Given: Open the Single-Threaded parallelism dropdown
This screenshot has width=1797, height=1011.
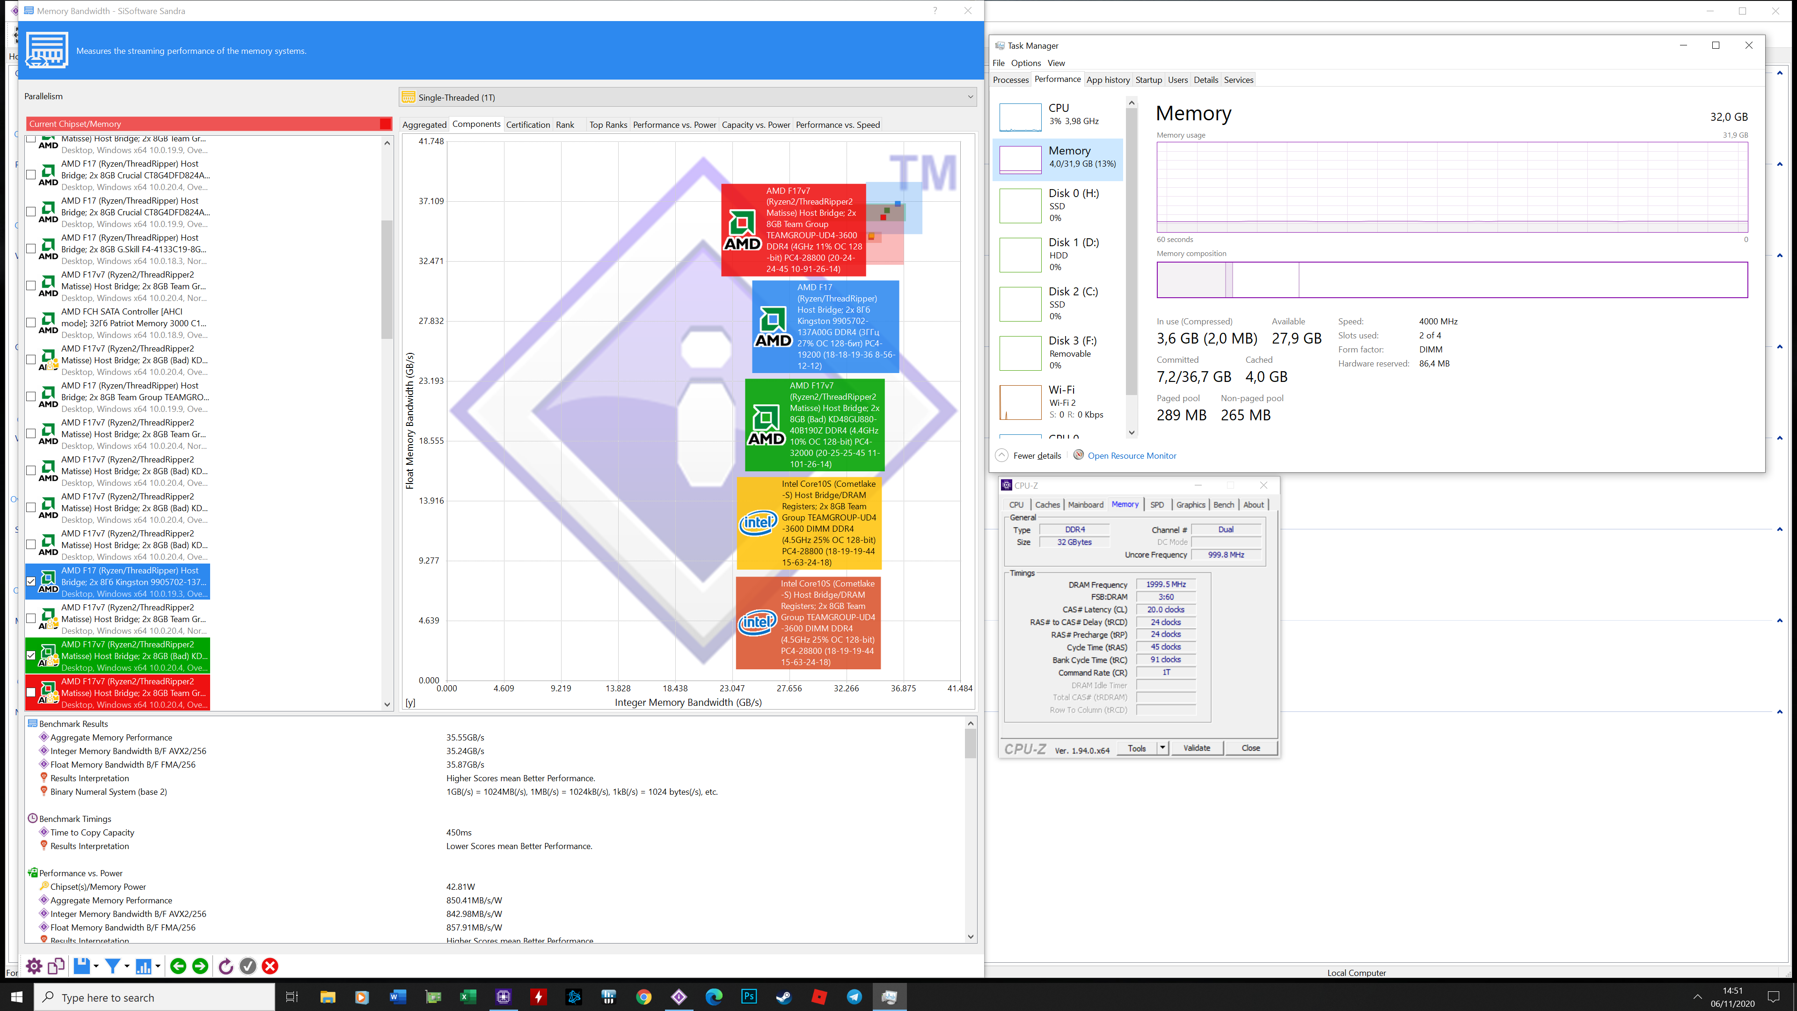Looking at the screenshot, I should pyautogui.click(x=970, y=97).
